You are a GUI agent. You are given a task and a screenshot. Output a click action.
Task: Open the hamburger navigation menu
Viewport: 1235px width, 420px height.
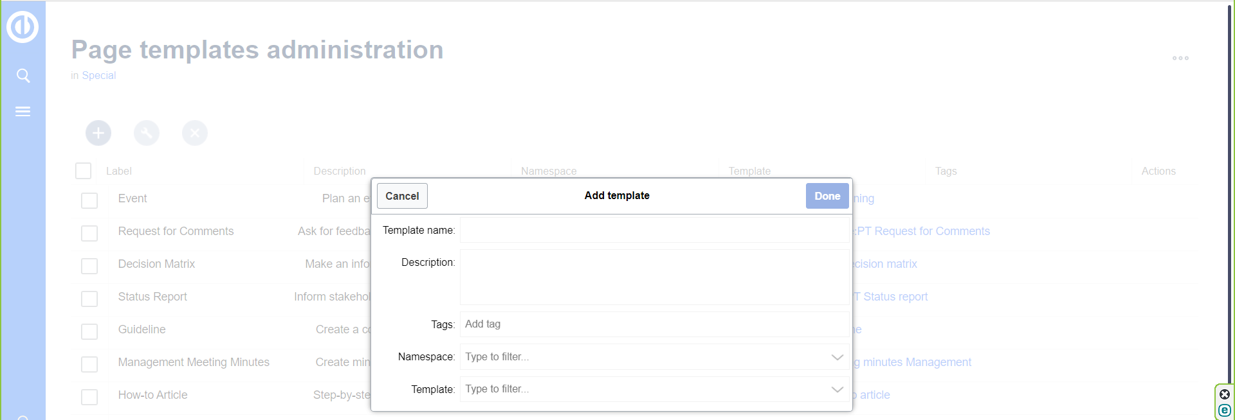[23, 112]
